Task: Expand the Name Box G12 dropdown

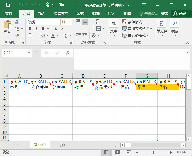Action: click(x=29, y=53)
